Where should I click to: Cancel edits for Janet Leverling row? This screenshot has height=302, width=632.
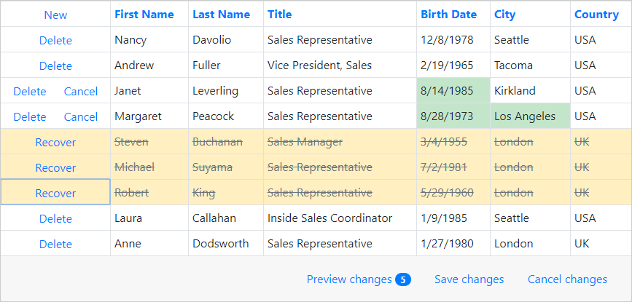pos(81,91)
